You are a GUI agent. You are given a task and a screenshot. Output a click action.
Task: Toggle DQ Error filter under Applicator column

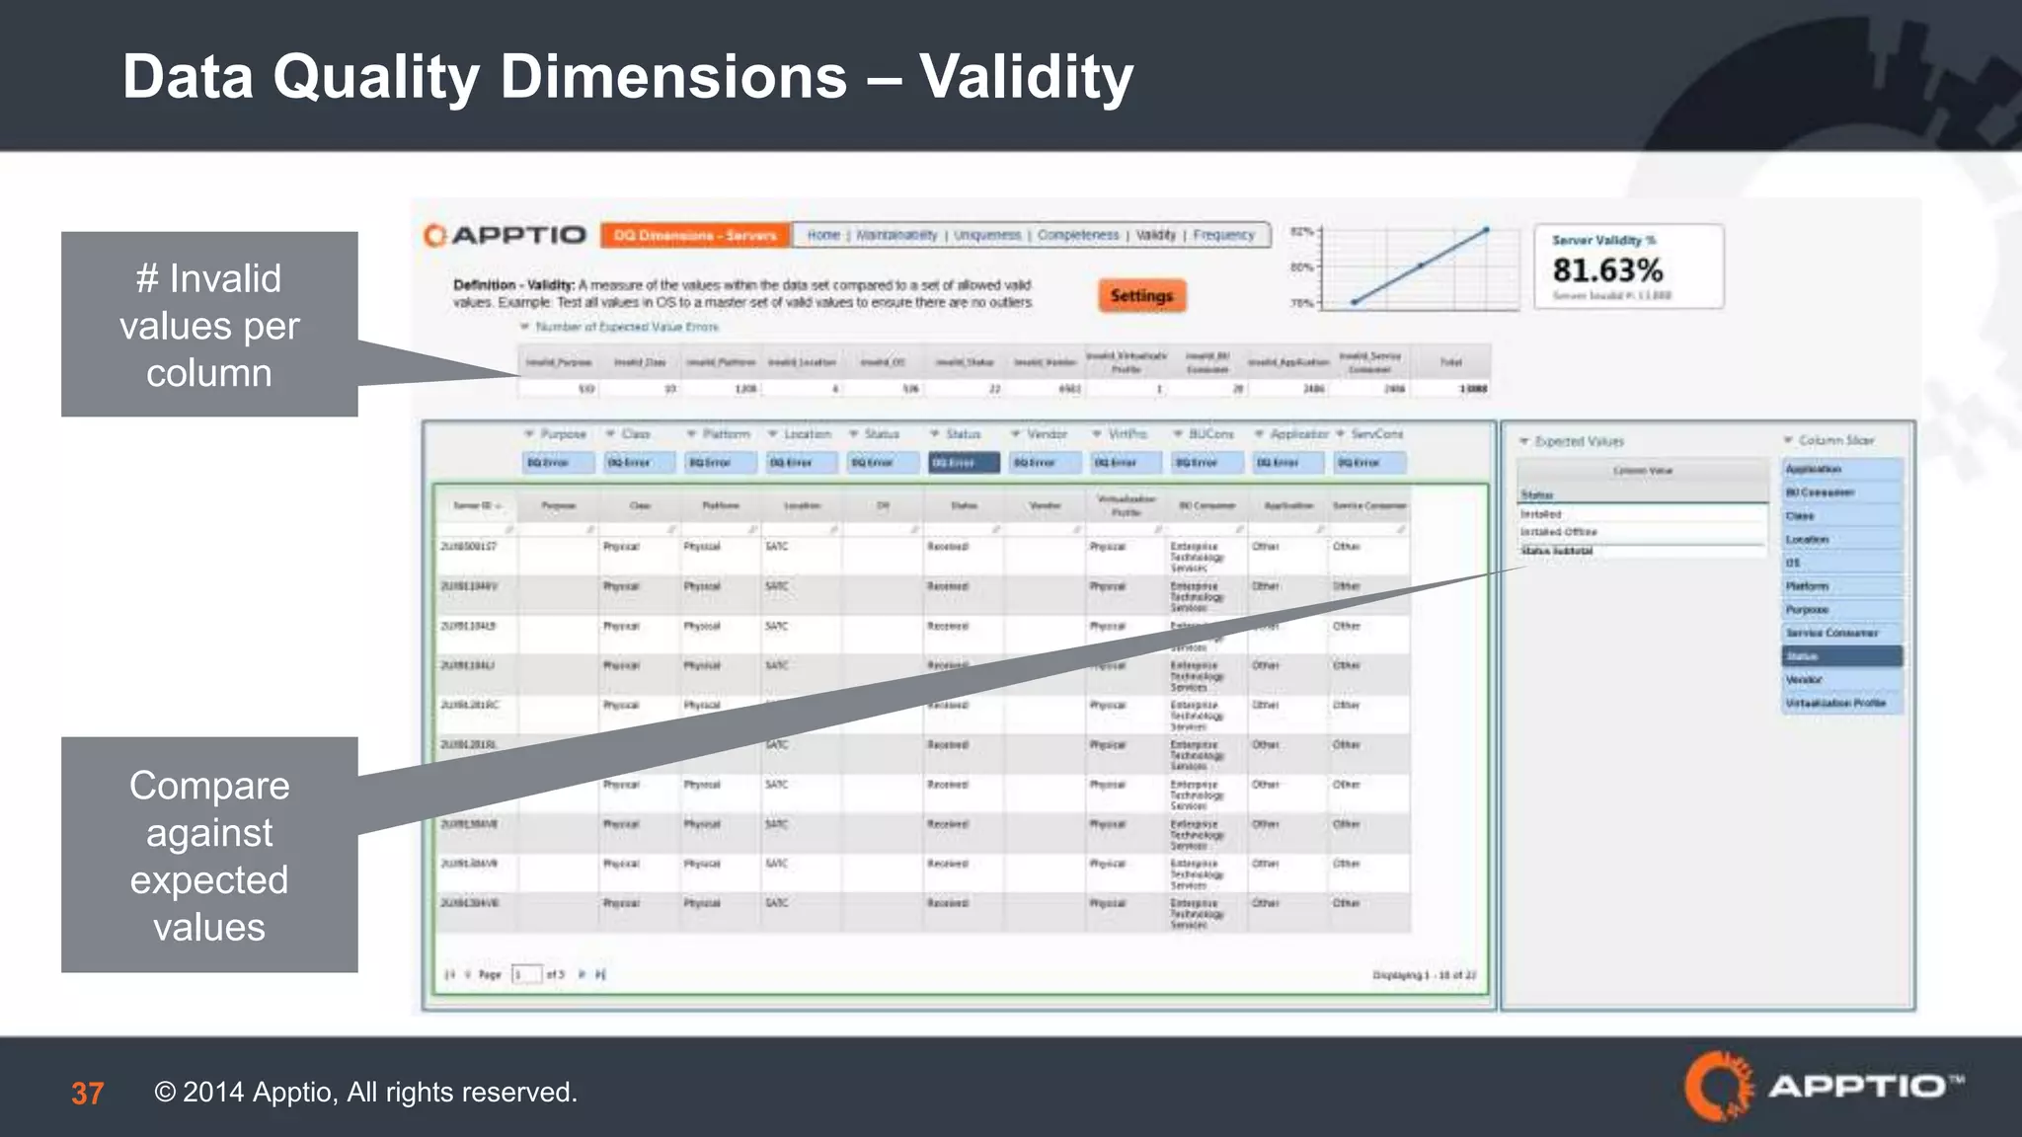tap(1289, 462)
